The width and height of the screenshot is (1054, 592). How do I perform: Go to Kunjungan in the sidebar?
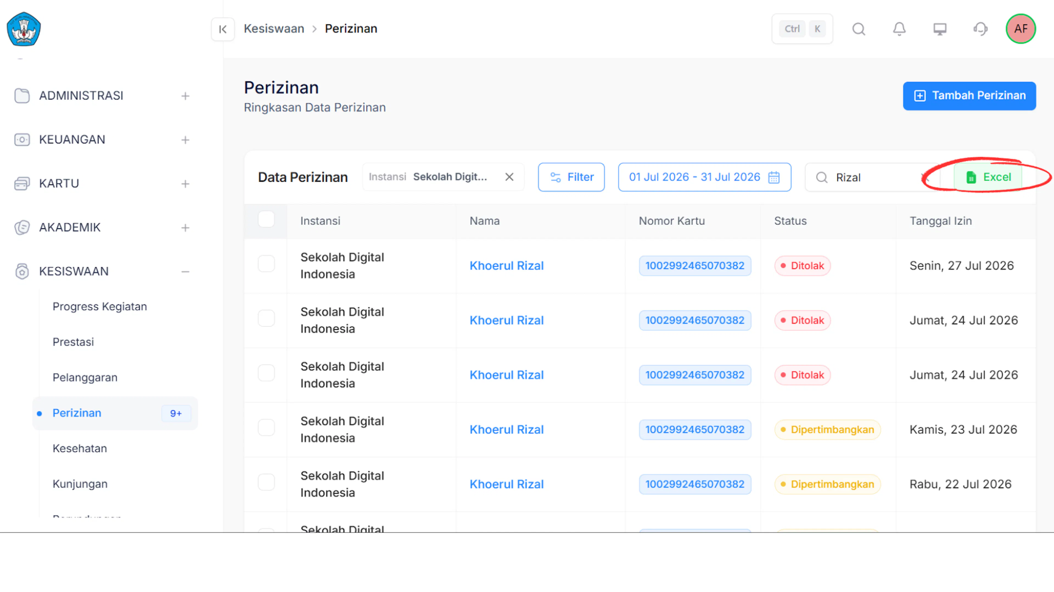[x=80, y=484]
